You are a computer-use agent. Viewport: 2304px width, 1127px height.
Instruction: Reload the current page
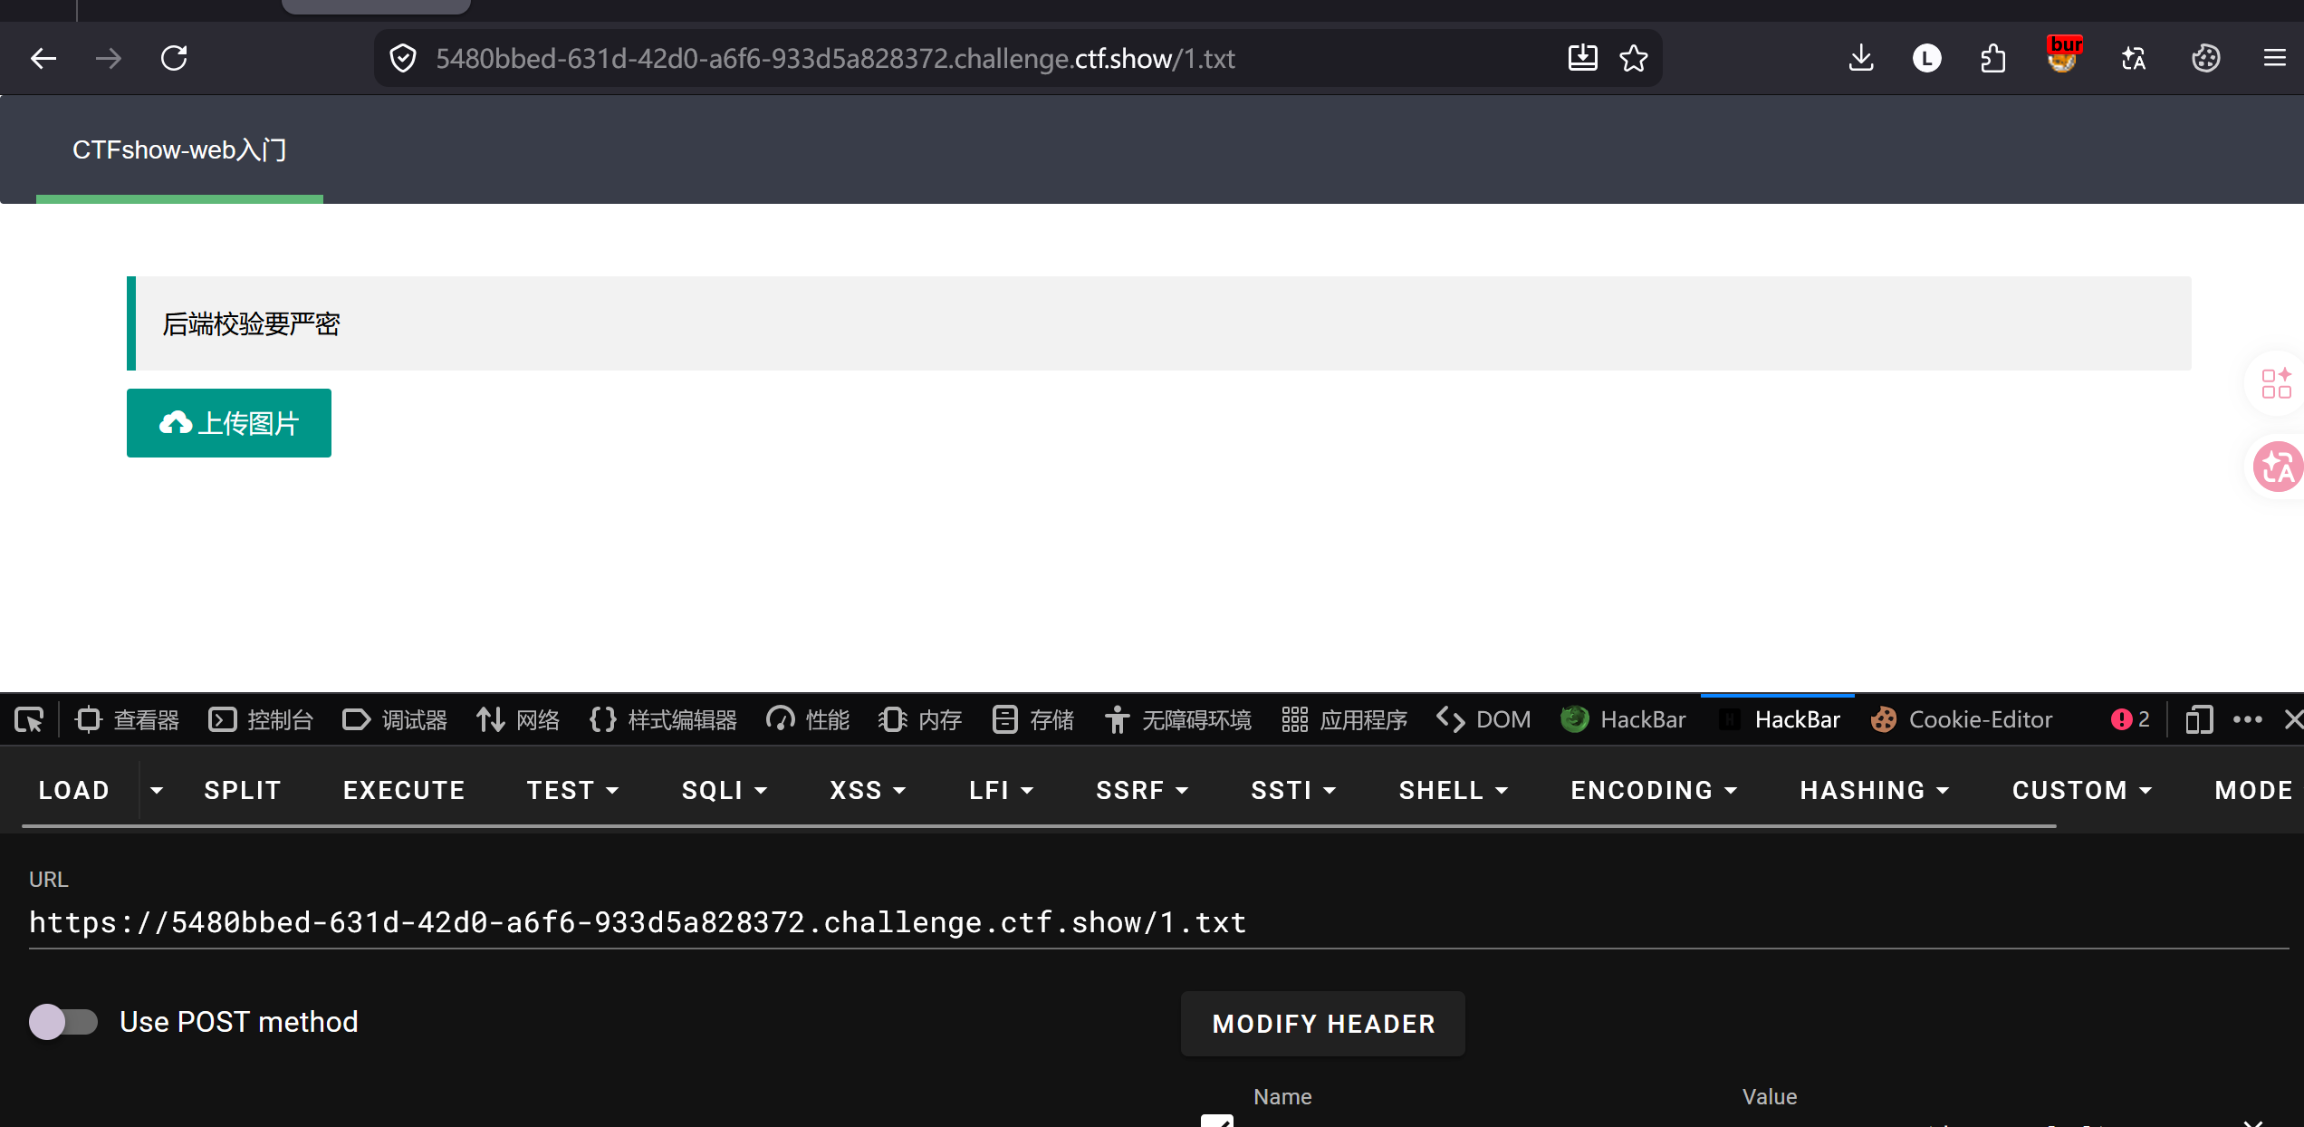[174, 59]
